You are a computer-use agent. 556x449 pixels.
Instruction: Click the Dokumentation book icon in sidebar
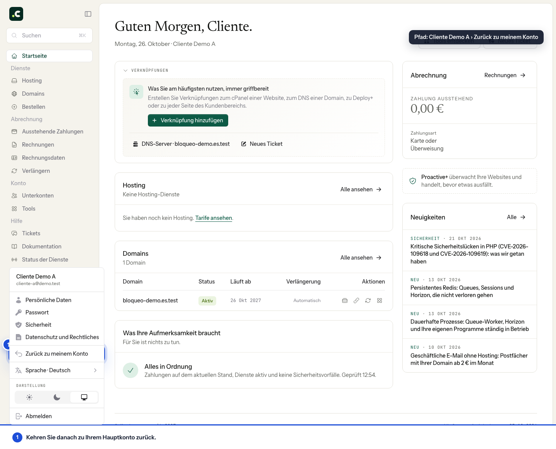14,246
